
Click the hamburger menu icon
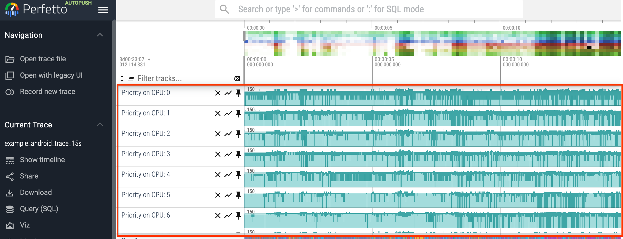103,10
